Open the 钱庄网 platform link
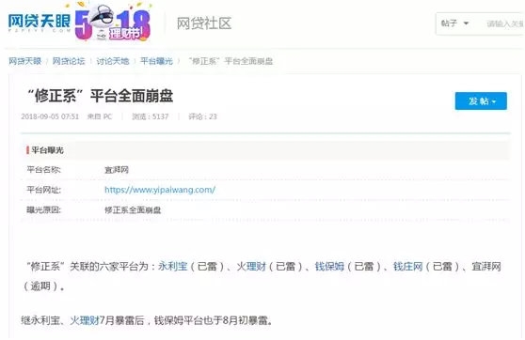Viewport: 525px width, 340px height. point(407,266)
